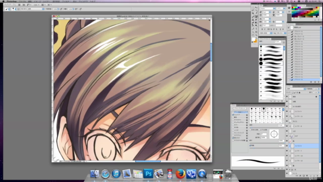Image resolution: width=323 pixels, height=182 pixels.
Task: Create new group from Layers panel footer
Action: [310, 175]
